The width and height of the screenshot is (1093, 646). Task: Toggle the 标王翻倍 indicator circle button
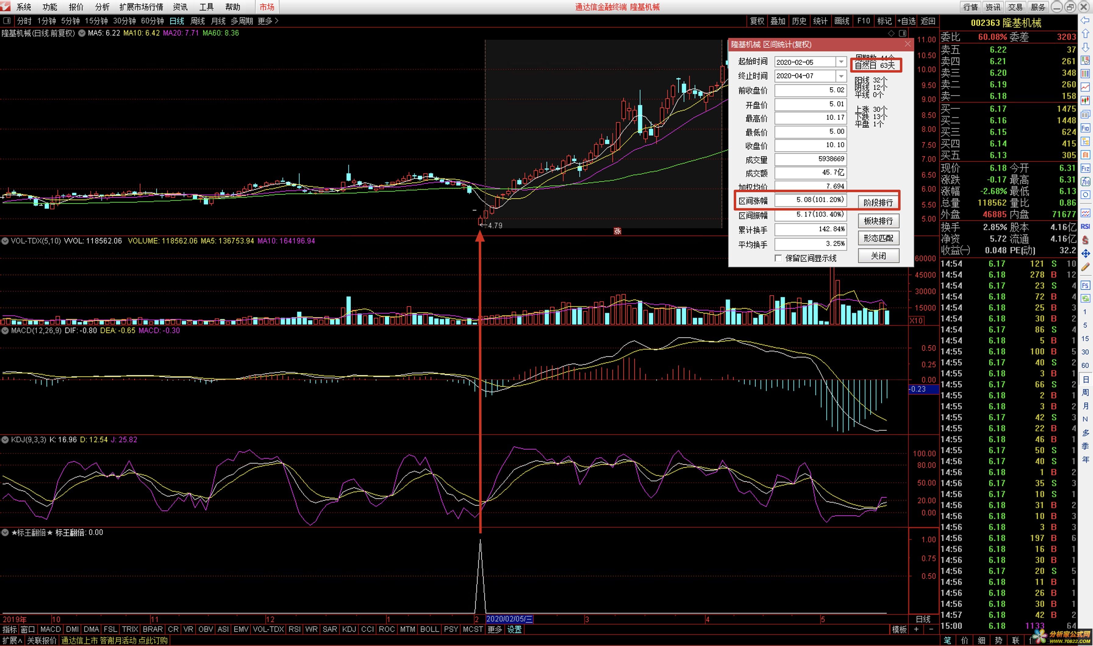coord(5,532)
